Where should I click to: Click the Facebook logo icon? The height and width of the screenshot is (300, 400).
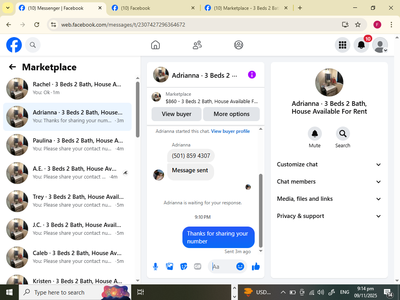pos(14,45)
